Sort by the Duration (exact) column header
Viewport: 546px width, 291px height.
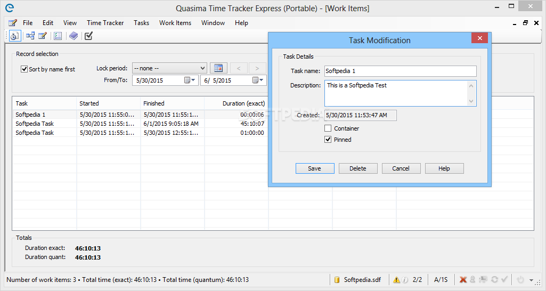tap(237, 103)
